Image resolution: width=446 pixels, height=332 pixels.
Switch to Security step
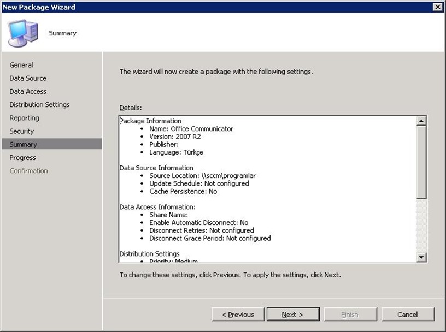(21, 131)
